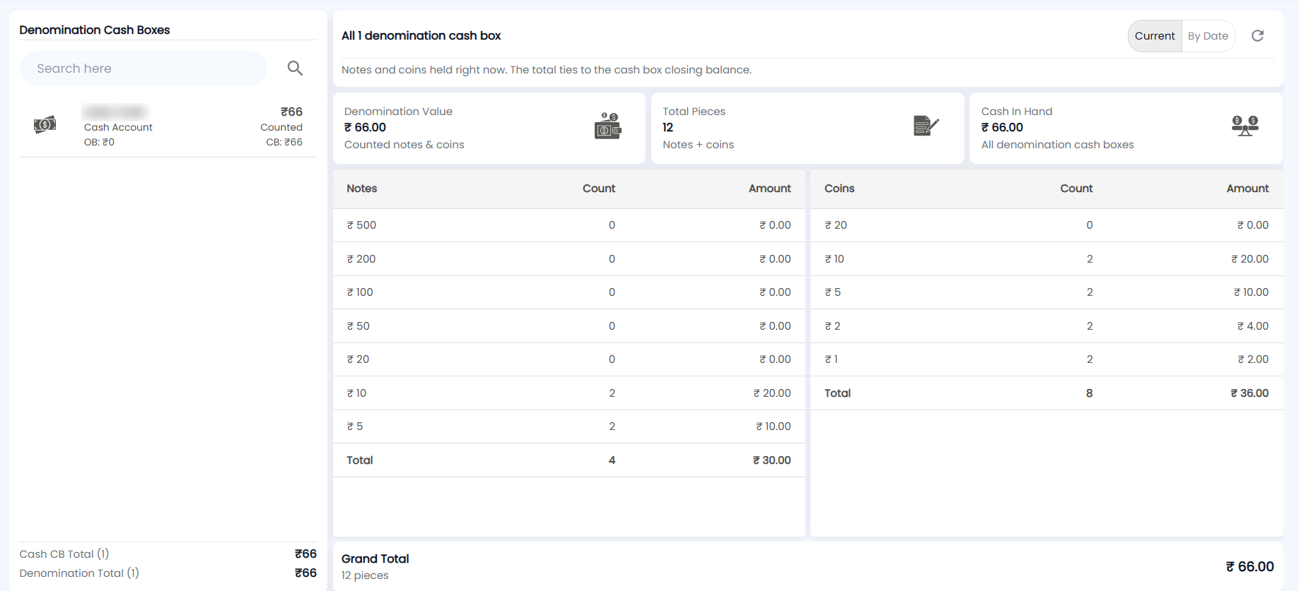This screenshot has width=1299, height=591.
Task: Switch to the Current view
Action: click(x=1155, y=36)
